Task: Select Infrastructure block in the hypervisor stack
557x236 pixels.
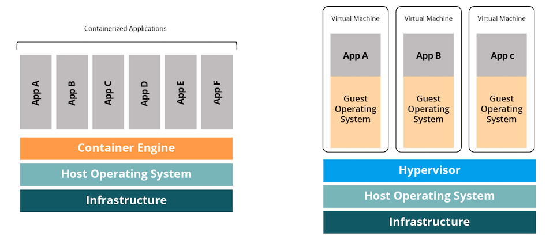Action: coord(429,222)
